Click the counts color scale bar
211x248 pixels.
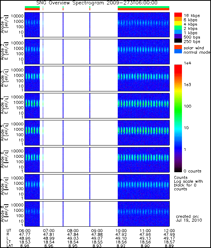(178, 118)
